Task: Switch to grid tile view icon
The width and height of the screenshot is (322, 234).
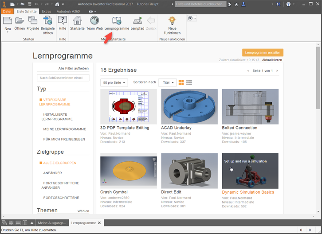Action: coord(181,83)
